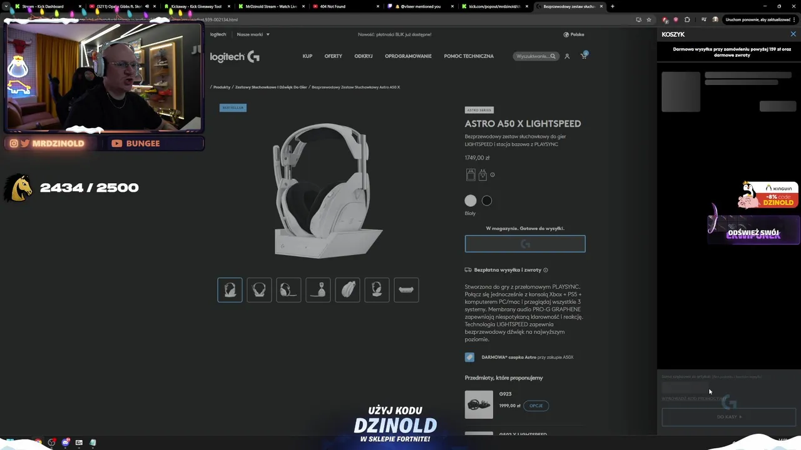
Task: Select the white color swatch
Action: point(471,201)
